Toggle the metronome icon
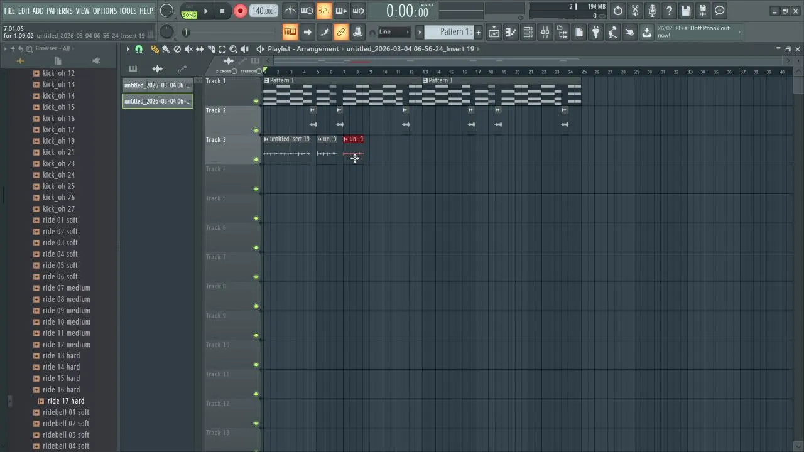The image size is (804, 452). coord(290,11)
